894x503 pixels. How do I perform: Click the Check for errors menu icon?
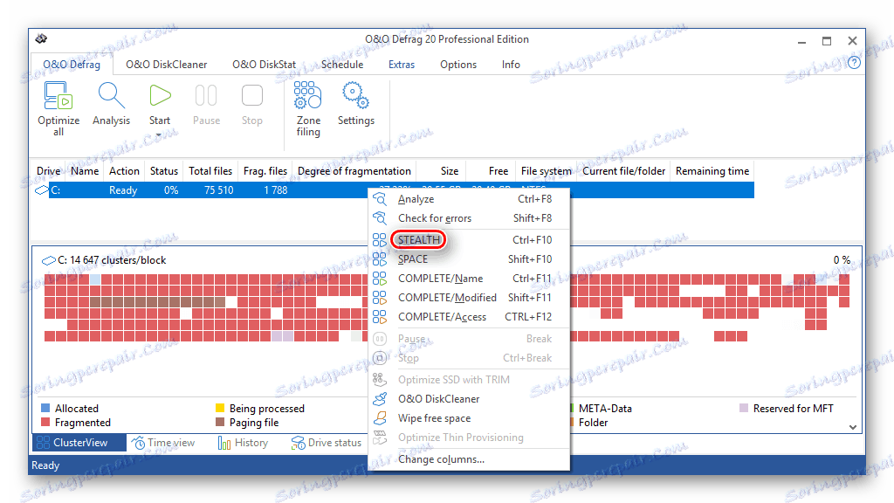pos(380,218)
